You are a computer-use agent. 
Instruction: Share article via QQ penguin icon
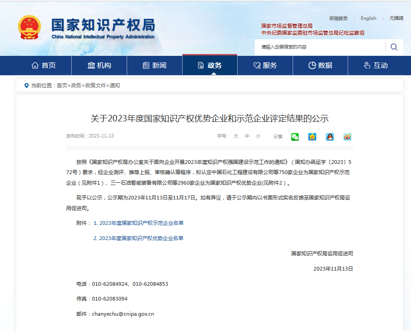point(330,137)
